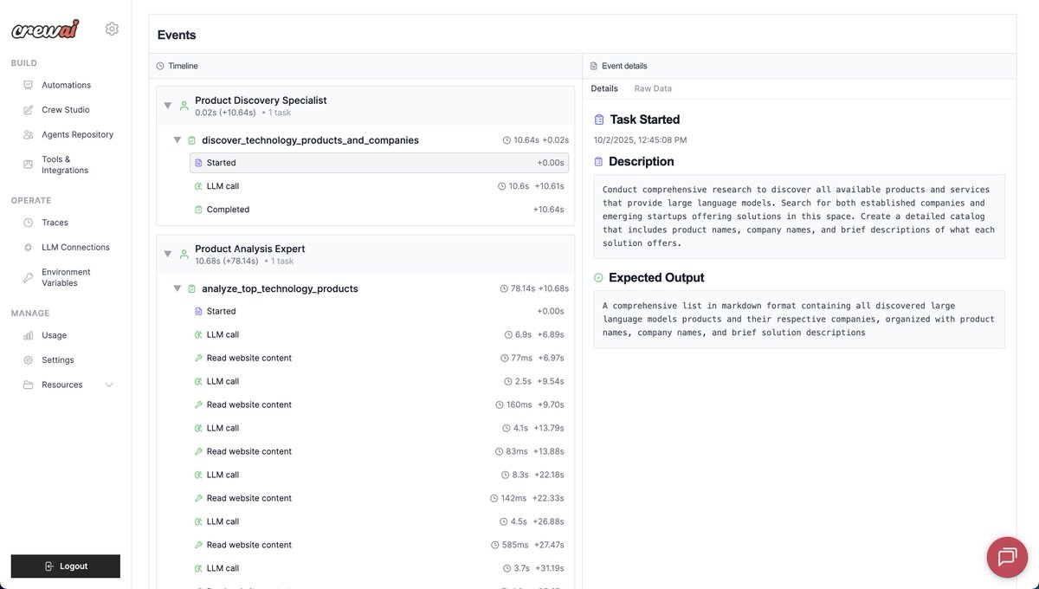Switch to the Raw Data tab
1039x589 pixels.
[653, 88]
